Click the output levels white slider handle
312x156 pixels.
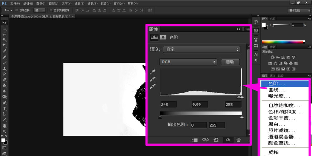point(242,117)
